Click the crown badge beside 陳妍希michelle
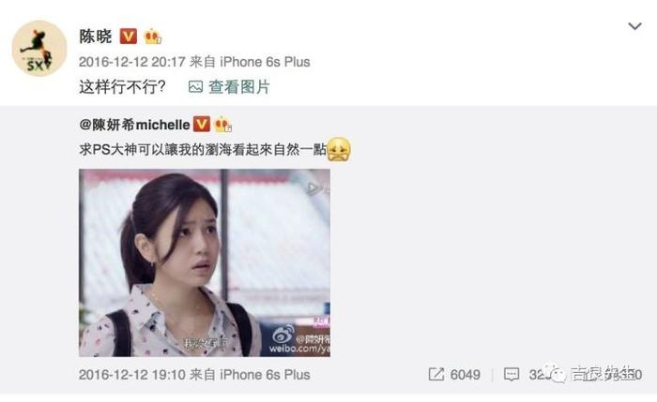The image size is (657, 402). pyautogui.click(x=223, y=125)
